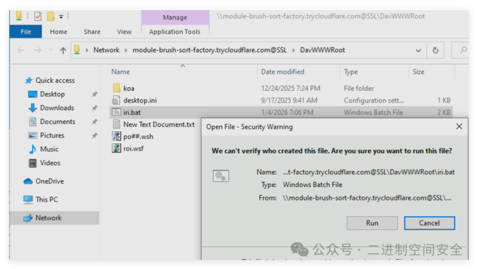Screen dimensions: 478x269
Task: Click the pin icon beside Pictures
Action: [95, 136]
